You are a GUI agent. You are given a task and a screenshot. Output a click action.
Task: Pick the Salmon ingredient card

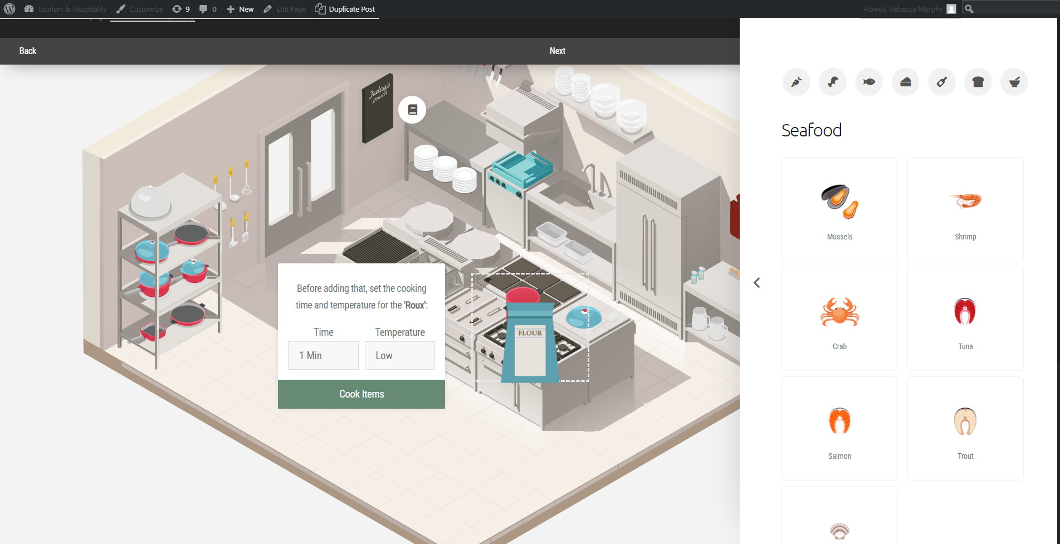(839, 428)
